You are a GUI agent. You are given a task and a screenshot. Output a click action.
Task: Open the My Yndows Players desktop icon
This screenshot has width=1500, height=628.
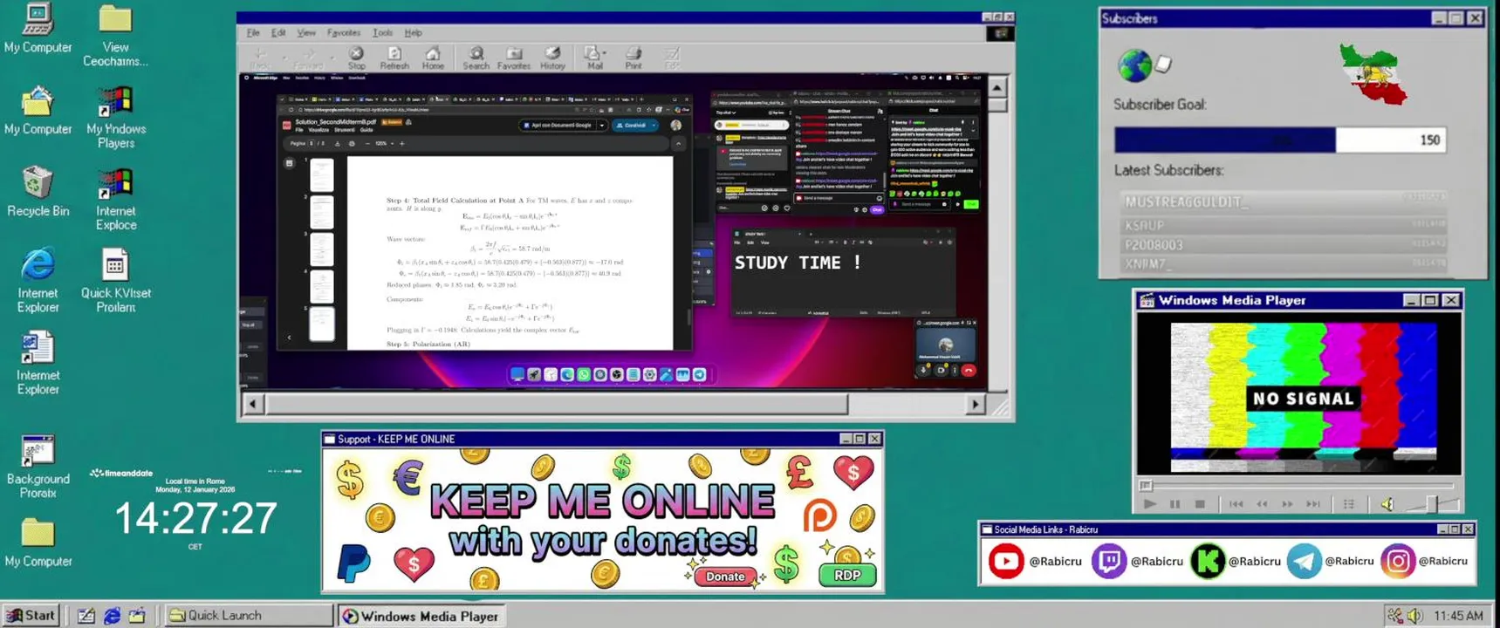click(115, 118)
